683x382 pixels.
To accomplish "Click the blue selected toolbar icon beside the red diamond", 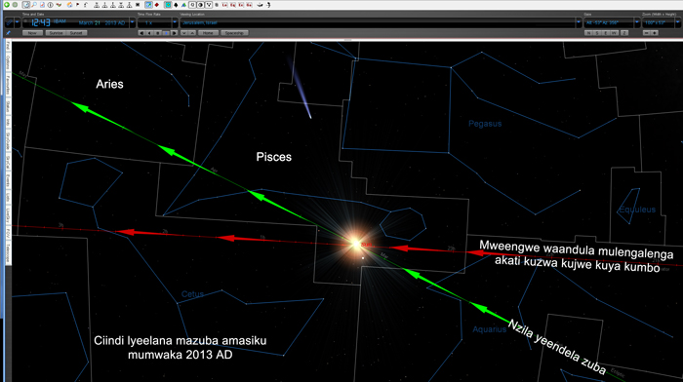I will coord(148,4).
